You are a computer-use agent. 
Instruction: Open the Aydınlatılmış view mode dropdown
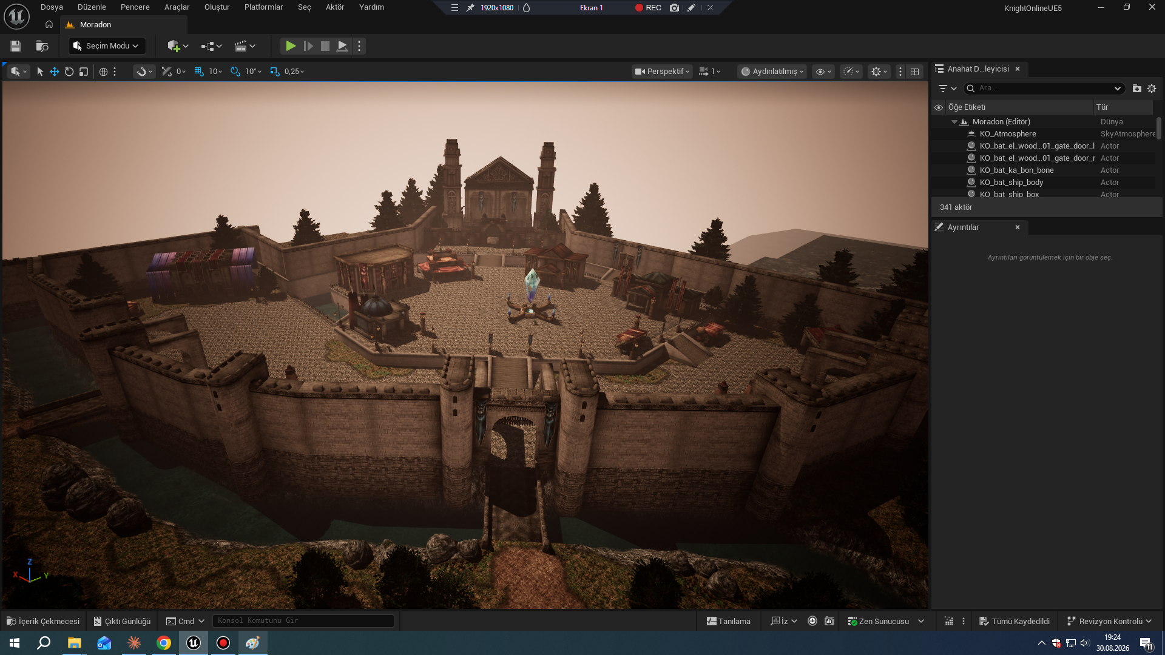click(x=772, y=72)
